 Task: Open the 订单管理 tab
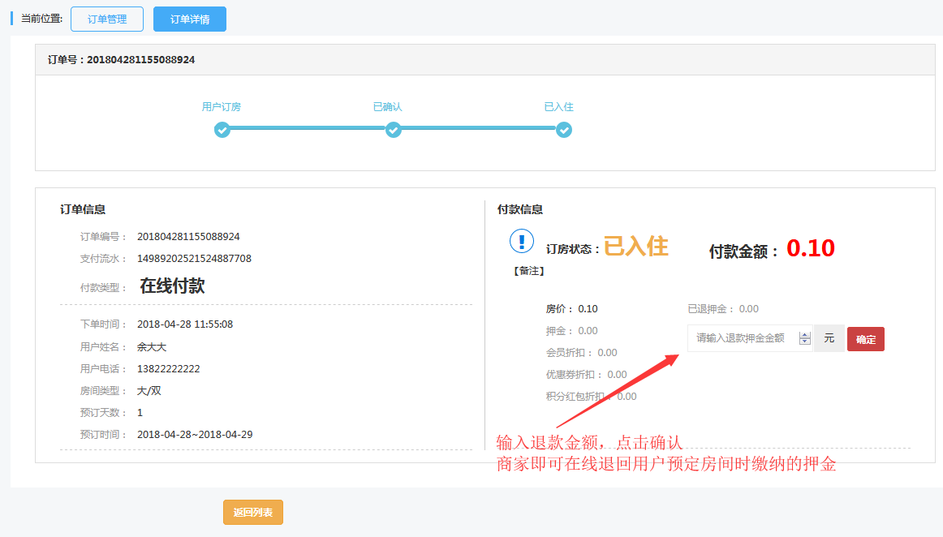[x=107, y=19]
